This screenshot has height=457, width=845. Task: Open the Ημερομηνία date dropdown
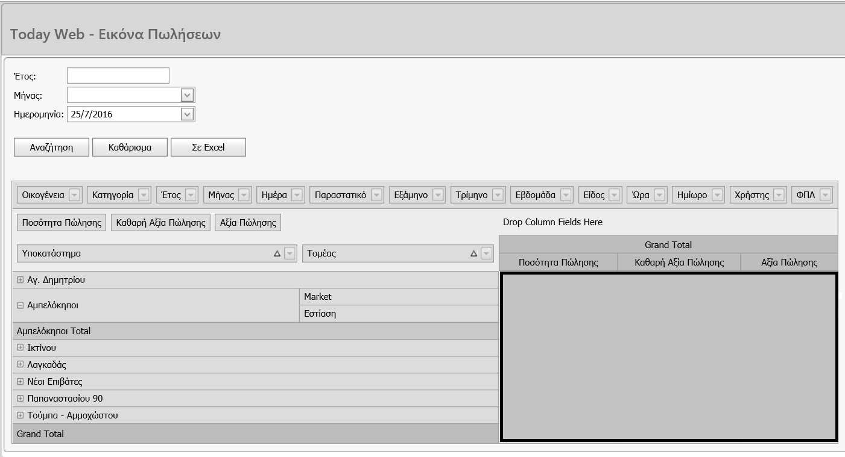click(188, 114)
